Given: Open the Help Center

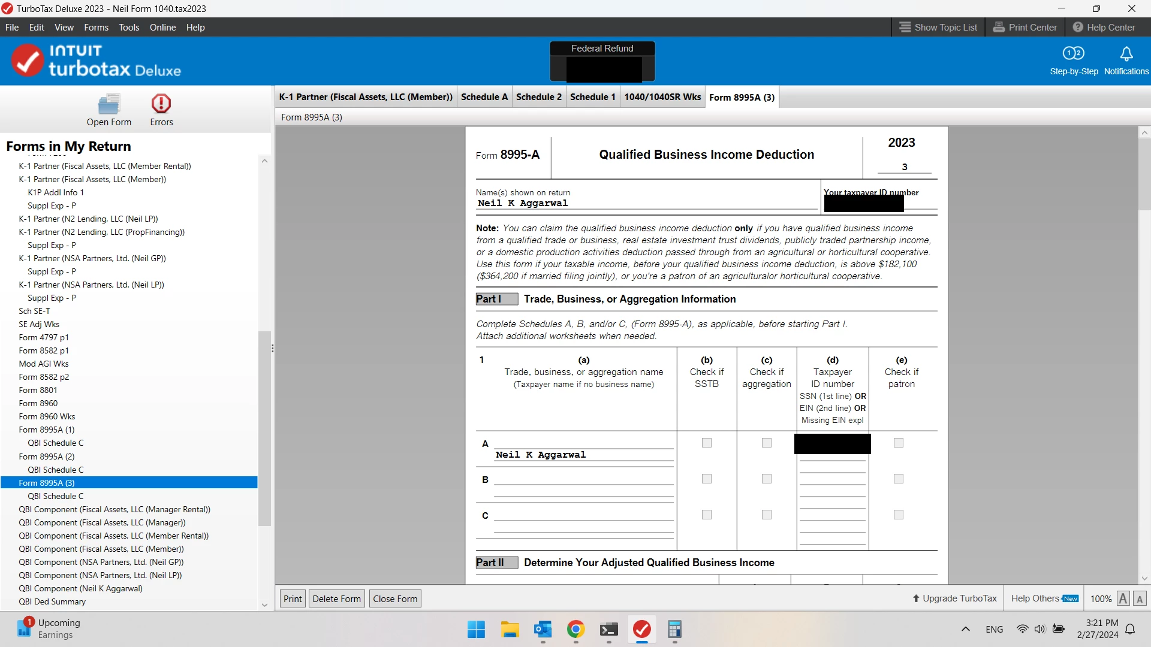Looking at the screenshot, I should pyautogui.click(x=1104, y=28).
